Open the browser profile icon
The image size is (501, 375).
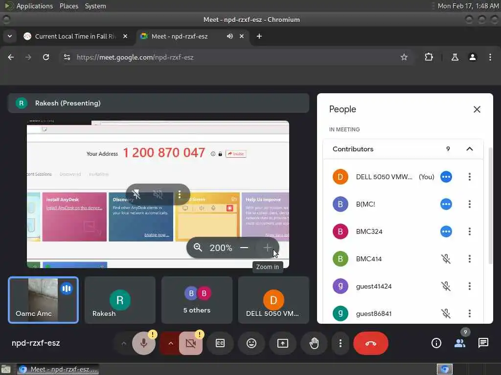coord(473,57)
